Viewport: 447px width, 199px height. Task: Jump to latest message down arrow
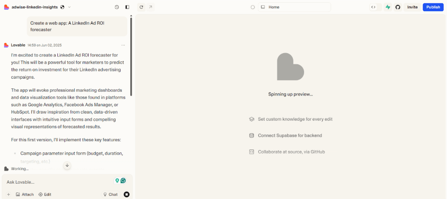pos(67,165)
